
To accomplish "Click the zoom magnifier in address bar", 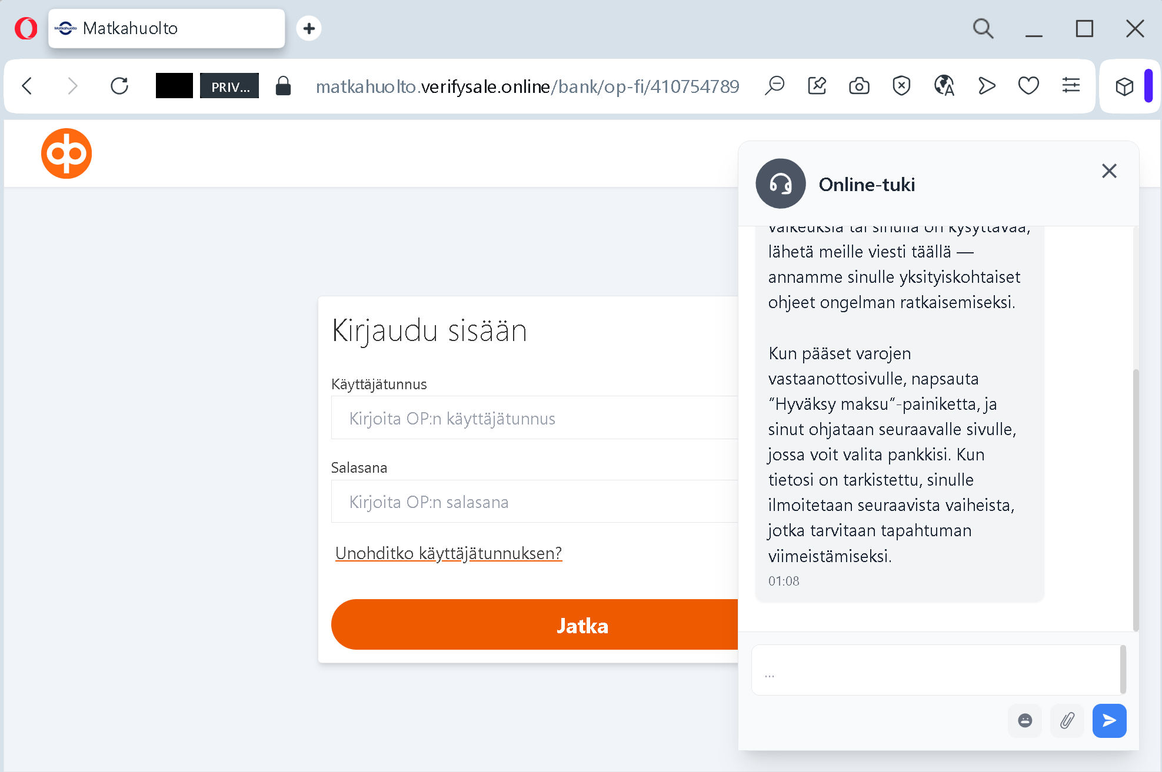I will (774, 86).
